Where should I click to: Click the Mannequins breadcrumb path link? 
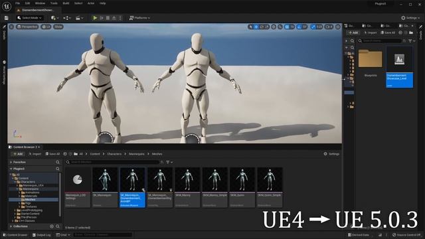point(137,153)
